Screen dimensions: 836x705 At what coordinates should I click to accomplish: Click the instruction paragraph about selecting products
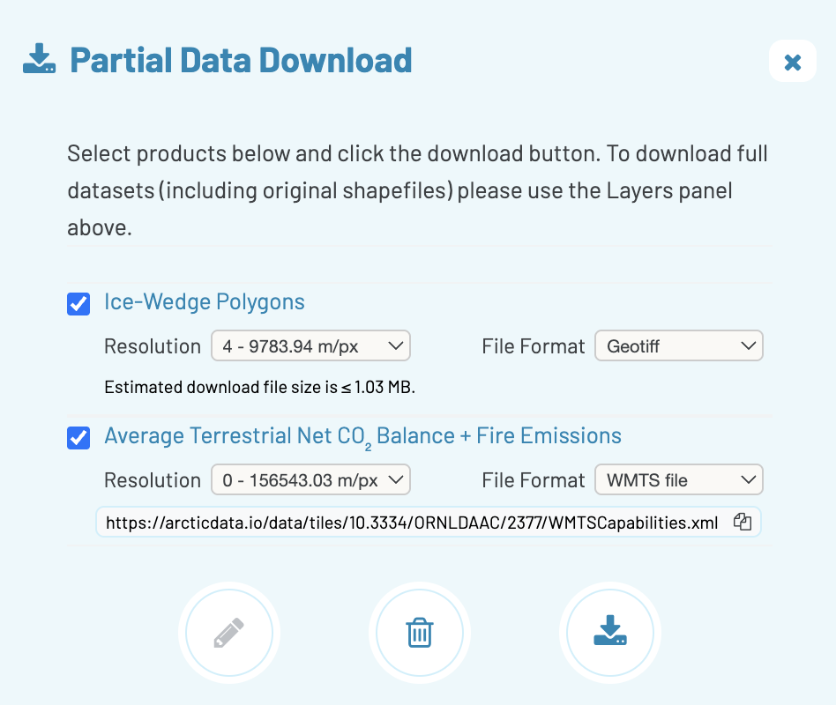[417, 190]
